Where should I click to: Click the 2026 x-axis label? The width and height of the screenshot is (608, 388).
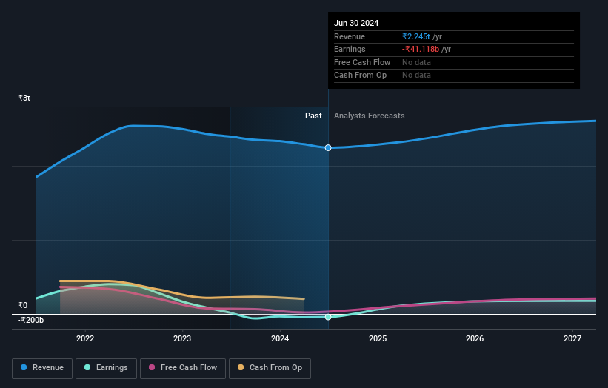(474, 339)
